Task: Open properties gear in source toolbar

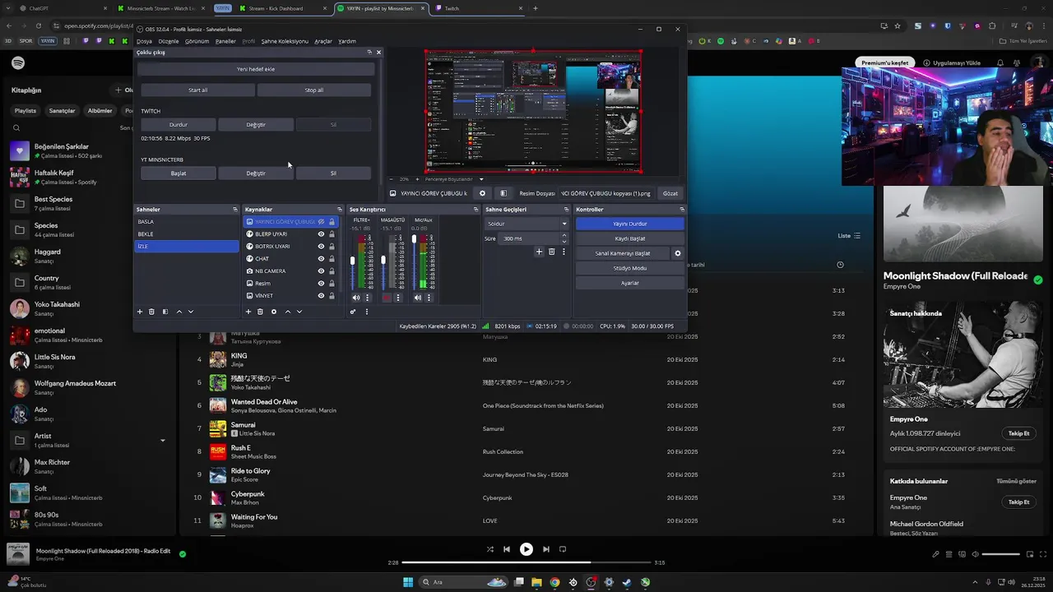Action: (482, 193)
